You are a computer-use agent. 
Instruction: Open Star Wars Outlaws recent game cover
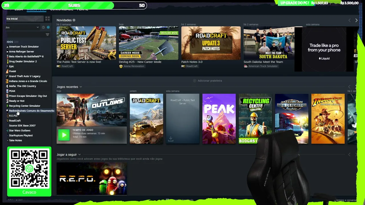point(92,110)
